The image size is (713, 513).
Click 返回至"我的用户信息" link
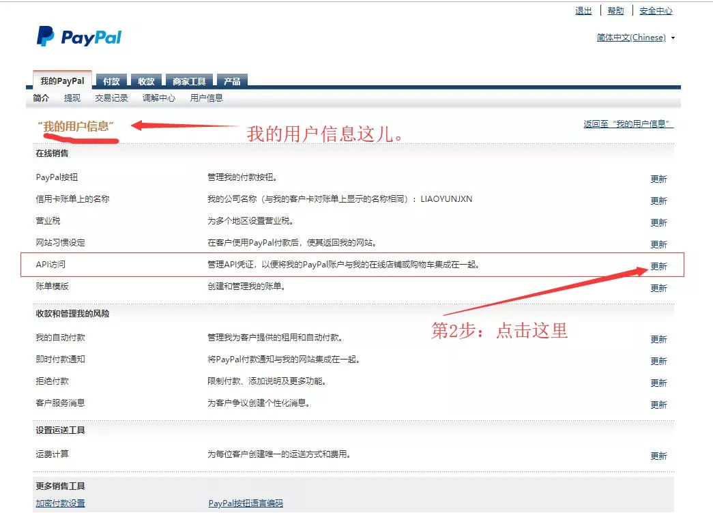(628, 123)
